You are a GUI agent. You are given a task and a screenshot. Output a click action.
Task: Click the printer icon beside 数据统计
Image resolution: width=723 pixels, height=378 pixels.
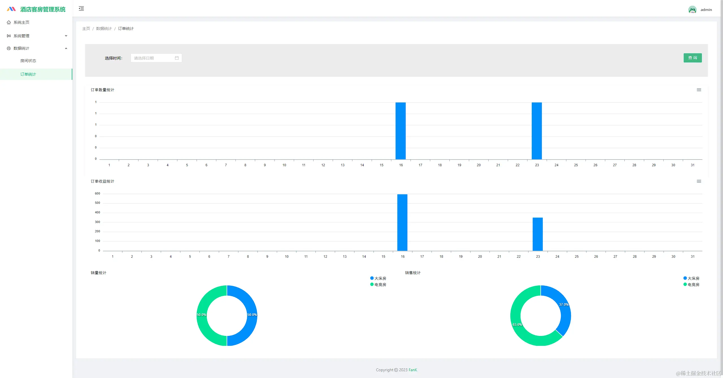click(x=9, y=48)
